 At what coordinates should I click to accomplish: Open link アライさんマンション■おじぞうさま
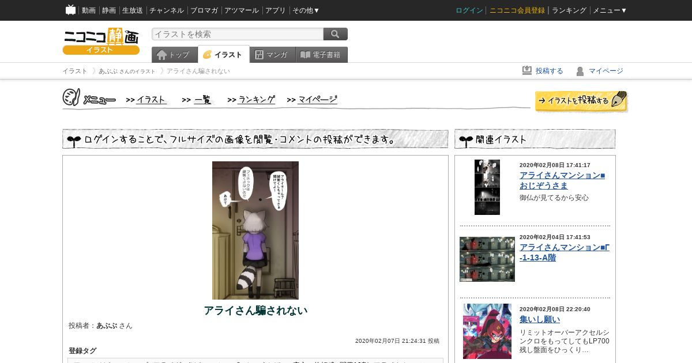[x=562, y=180]
